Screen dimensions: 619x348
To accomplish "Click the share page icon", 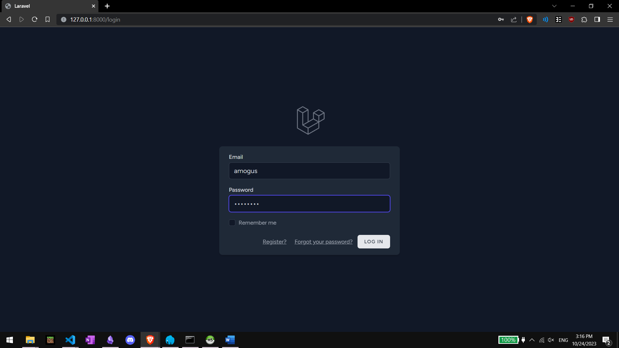I will pyautogui.click(x=514, y=19).
